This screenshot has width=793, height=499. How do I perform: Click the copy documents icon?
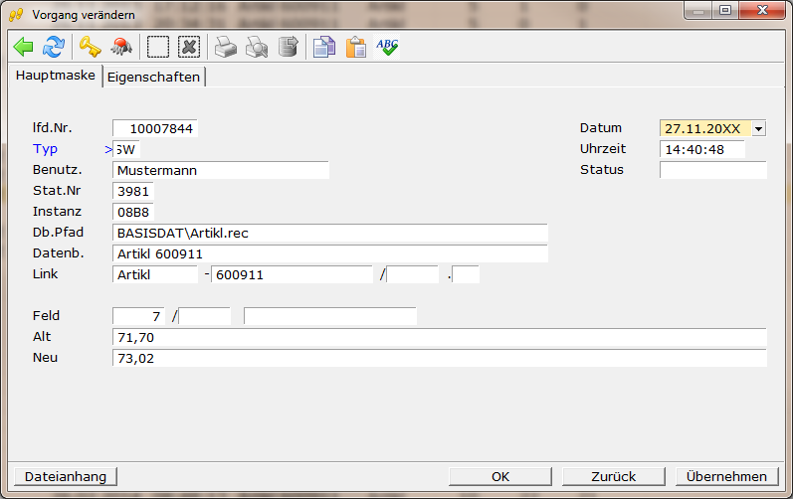coord(324,47)
